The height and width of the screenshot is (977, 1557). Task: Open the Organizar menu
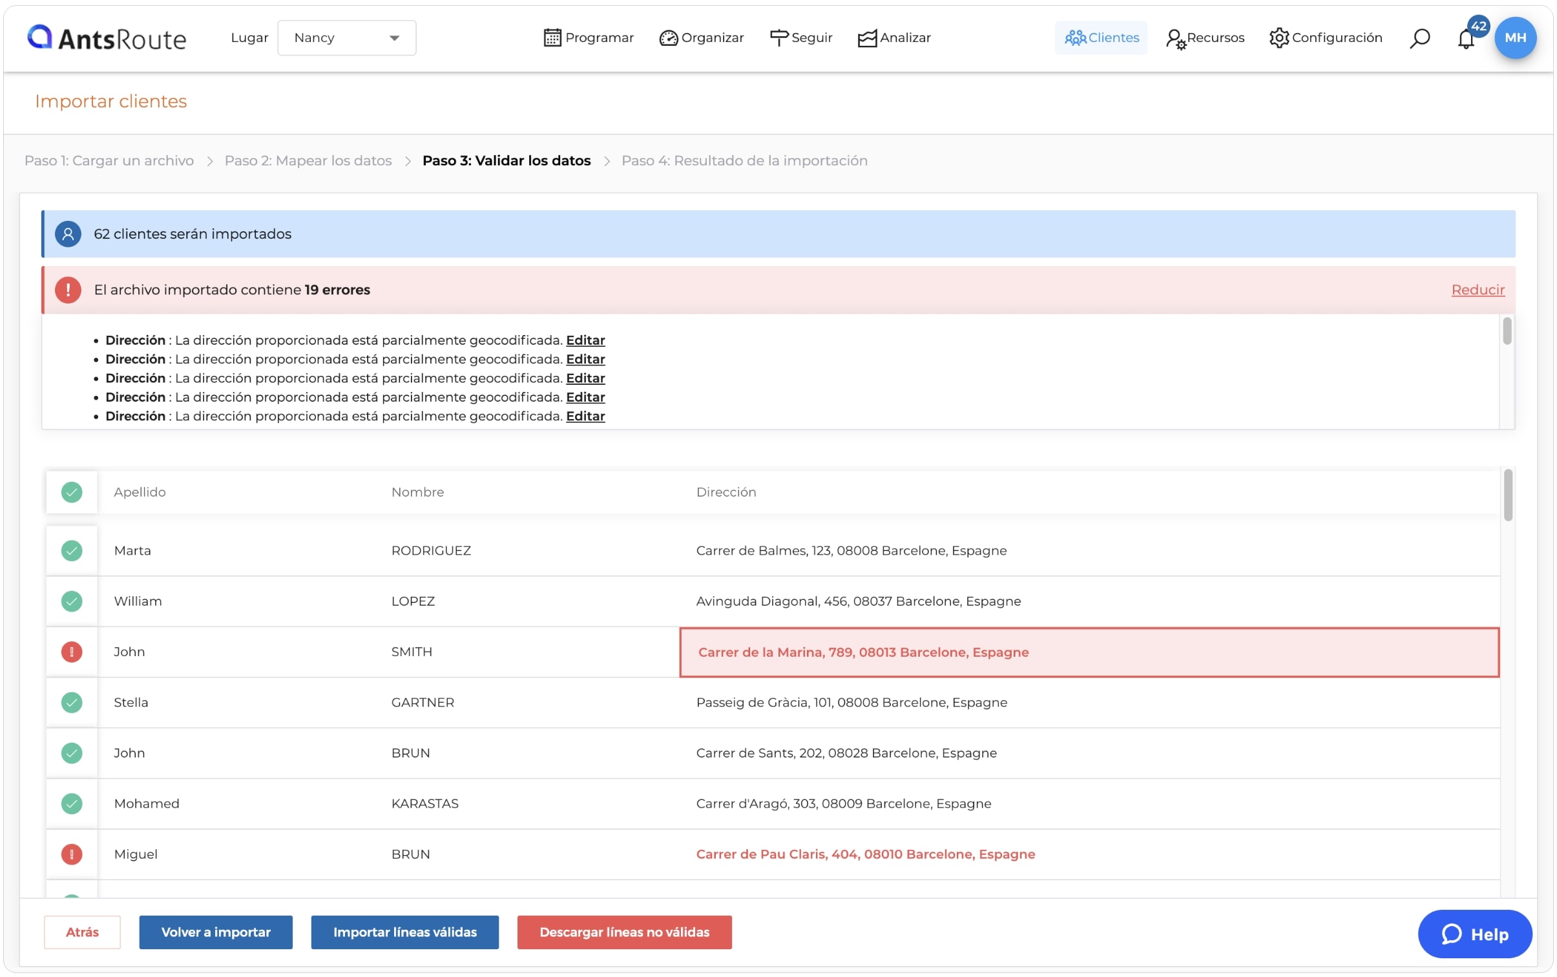point(701,37)
